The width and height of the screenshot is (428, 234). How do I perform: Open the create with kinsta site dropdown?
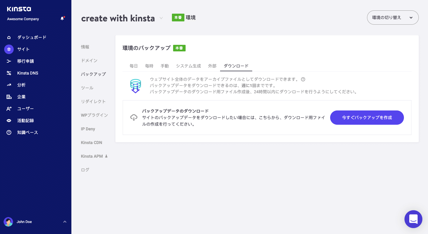pyautogui.click(x=161, y=18)
